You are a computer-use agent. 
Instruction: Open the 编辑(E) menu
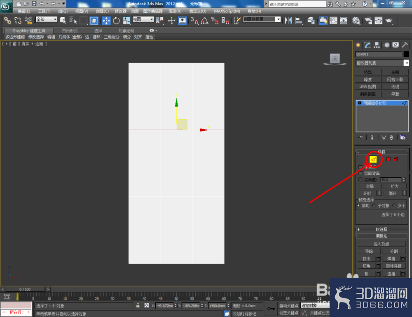pos(23,11)
